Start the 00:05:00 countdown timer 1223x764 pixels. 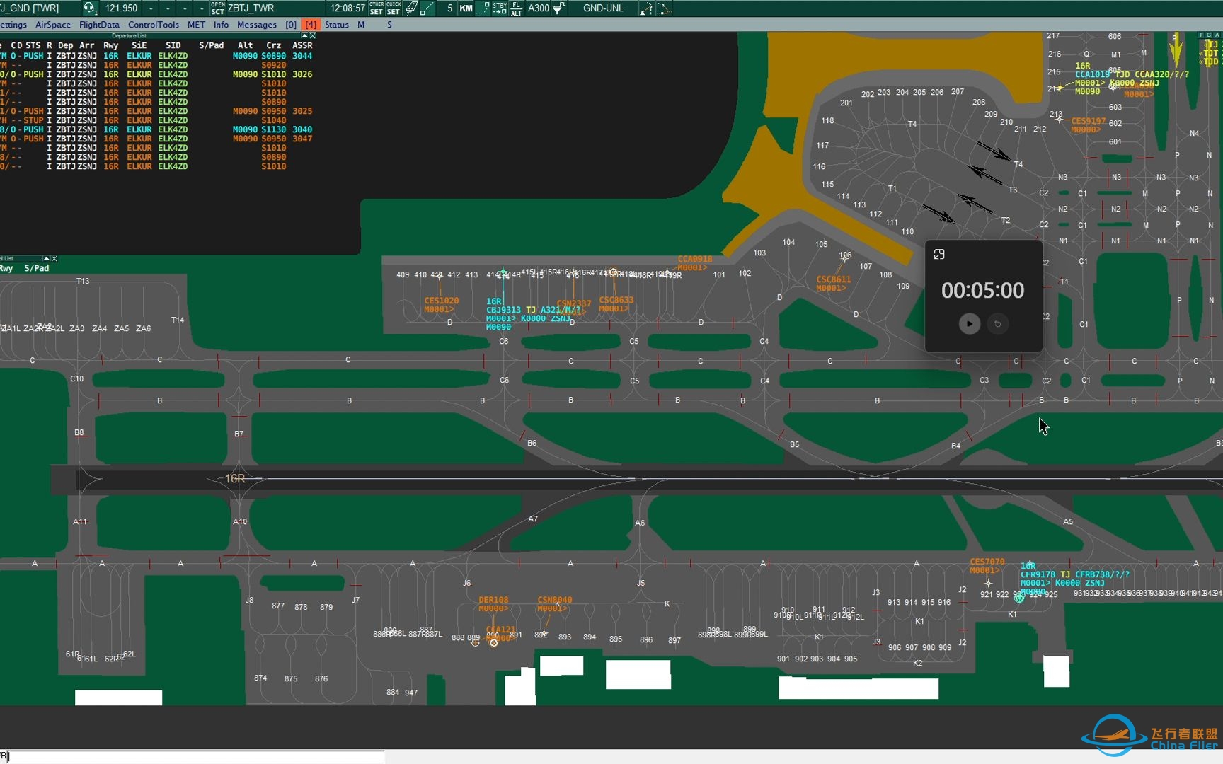click(969, 324)
